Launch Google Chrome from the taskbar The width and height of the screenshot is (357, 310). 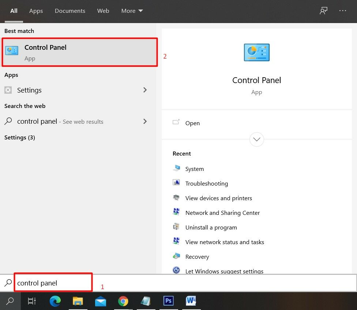123,301
